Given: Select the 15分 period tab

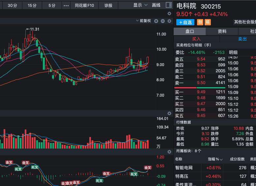Looking at the screenshot, I should click(32, 6).
